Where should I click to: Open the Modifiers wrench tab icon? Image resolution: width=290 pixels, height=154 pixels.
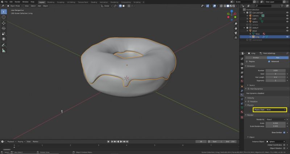[242, 91]
